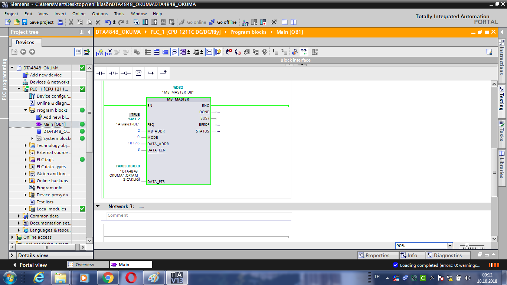Click the Save project button
The image size is (507, 285).
[38, 22]
